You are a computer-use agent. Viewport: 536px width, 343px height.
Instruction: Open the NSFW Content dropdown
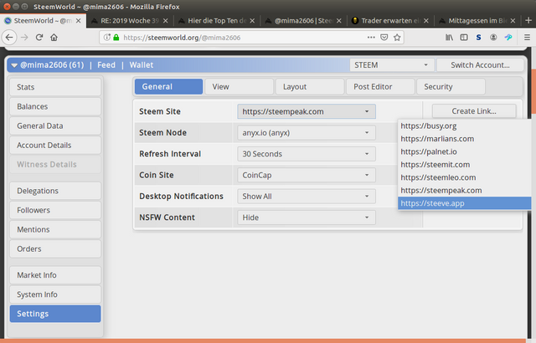[307, 218]
